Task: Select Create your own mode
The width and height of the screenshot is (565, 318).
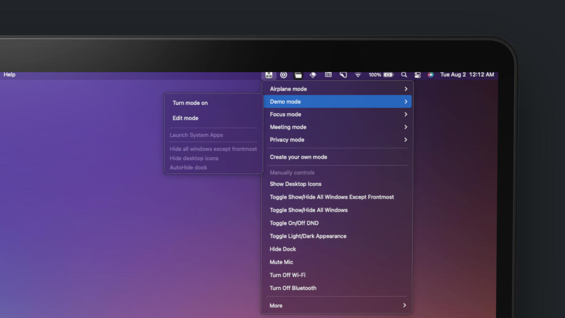Action: click(299, 157)
